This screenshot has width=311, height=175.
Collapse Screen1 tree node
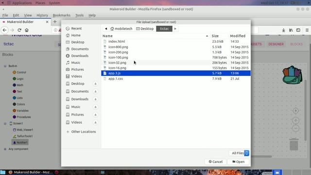tap(5, 123)
